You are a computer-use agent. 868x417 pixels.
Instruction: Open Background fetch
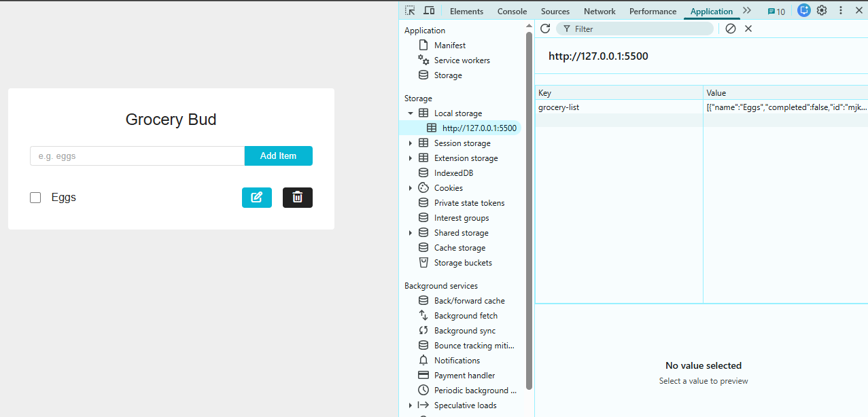[466, 316]
